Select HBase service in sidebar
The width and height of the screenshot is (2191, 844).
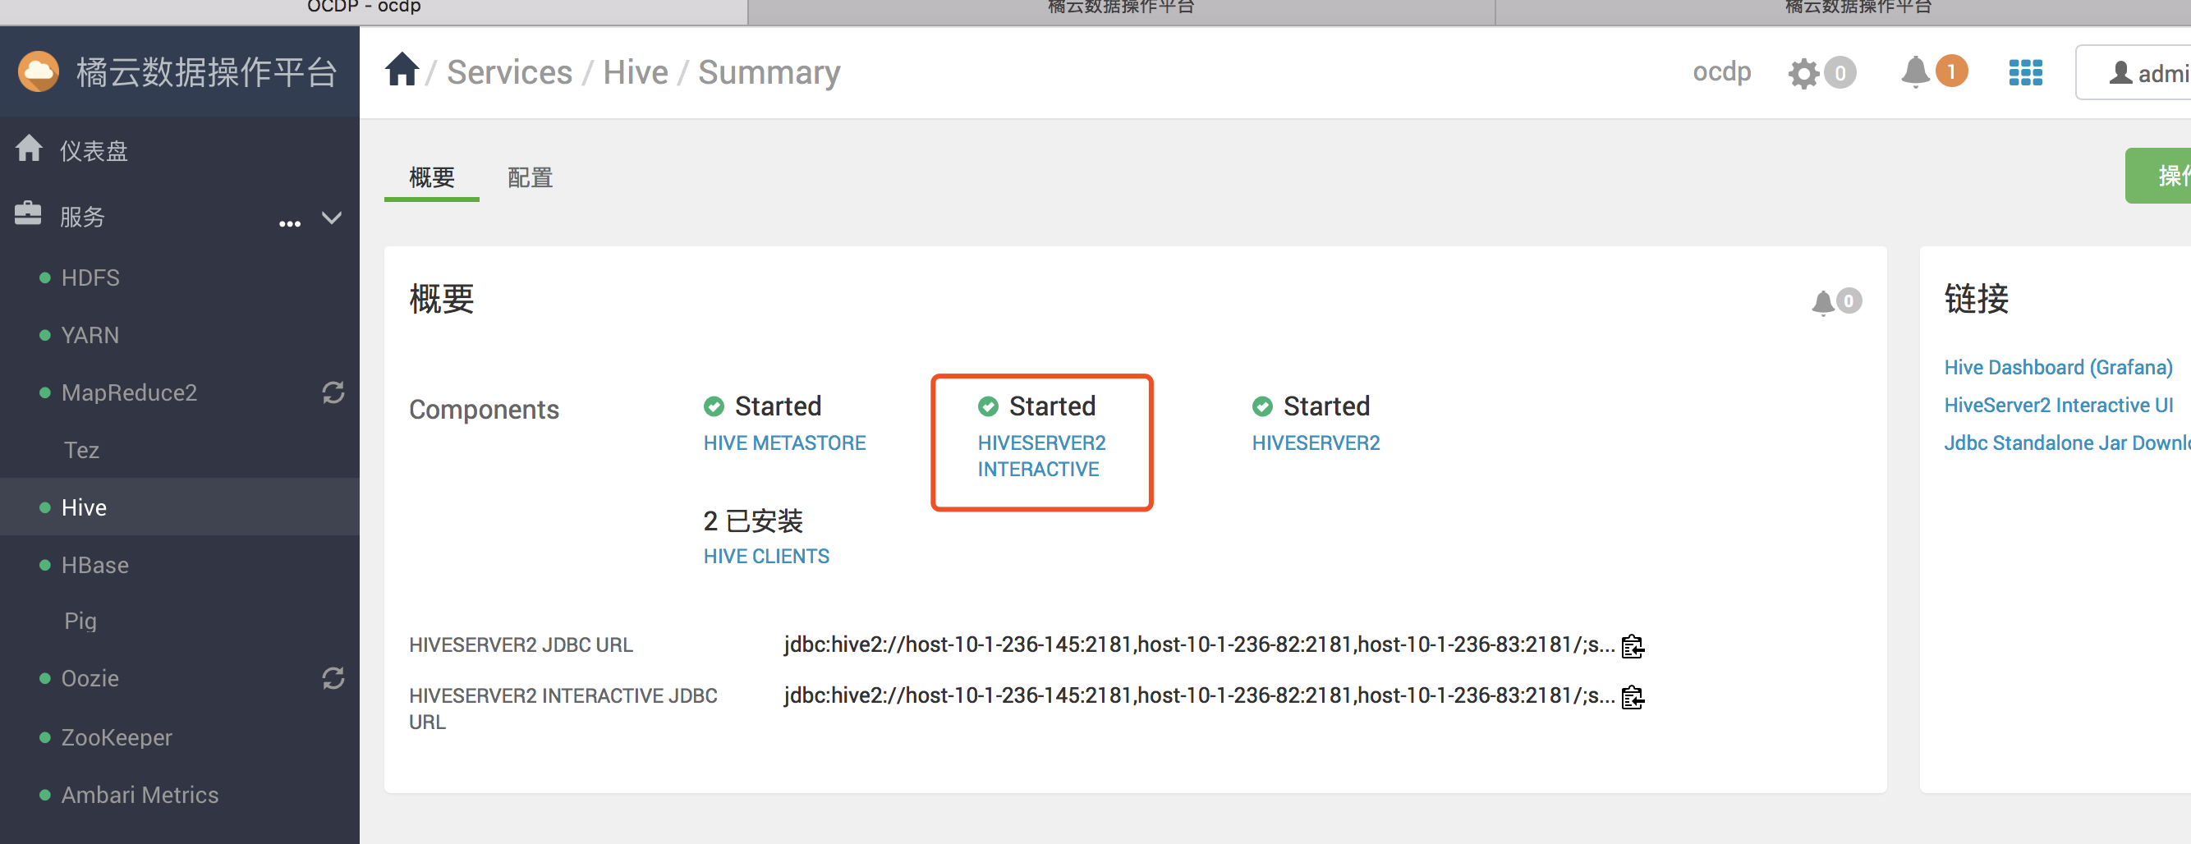[x=94, y=565]
